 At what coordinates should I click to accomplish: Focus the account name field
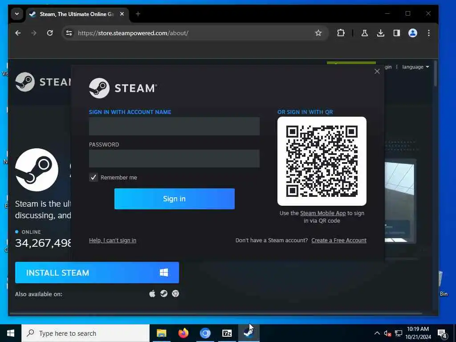click(174, 126)
